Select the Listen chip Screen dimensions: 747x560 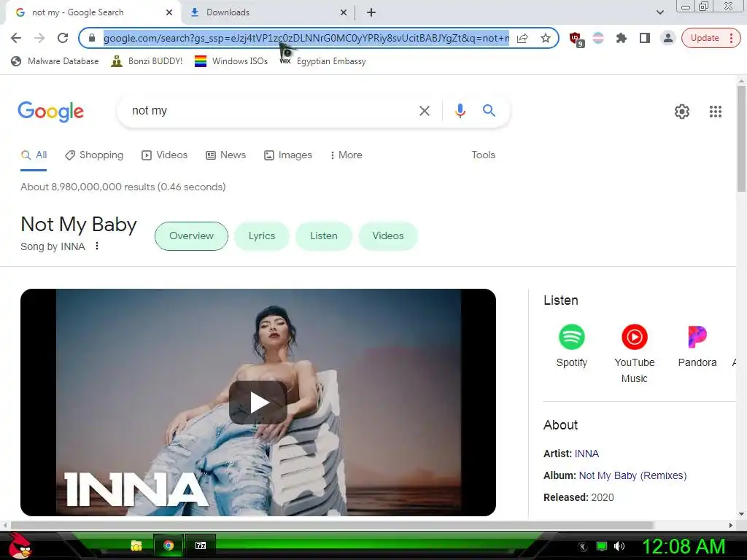coord(323,236)
